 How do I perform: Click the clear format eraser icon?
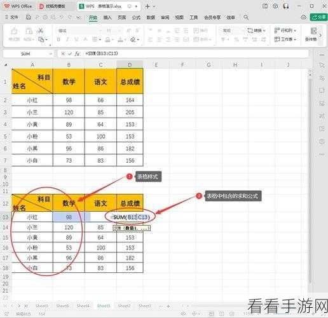tap(133, 39)
